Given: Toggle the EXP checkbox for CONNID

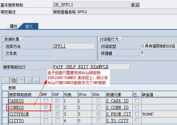Looking at the screenshot, I should click(57, 107).
